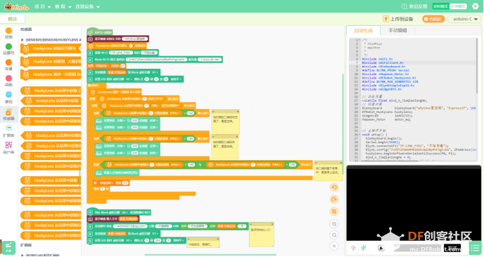Viewport: 484px width, 257px height.
Task: Click the HuskyLens 切换到 人脸识别 palette block
Action: (x=51, y=61)
